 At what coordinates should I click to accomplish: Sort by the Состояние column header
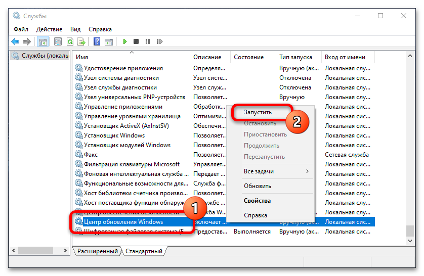(253, 57)
